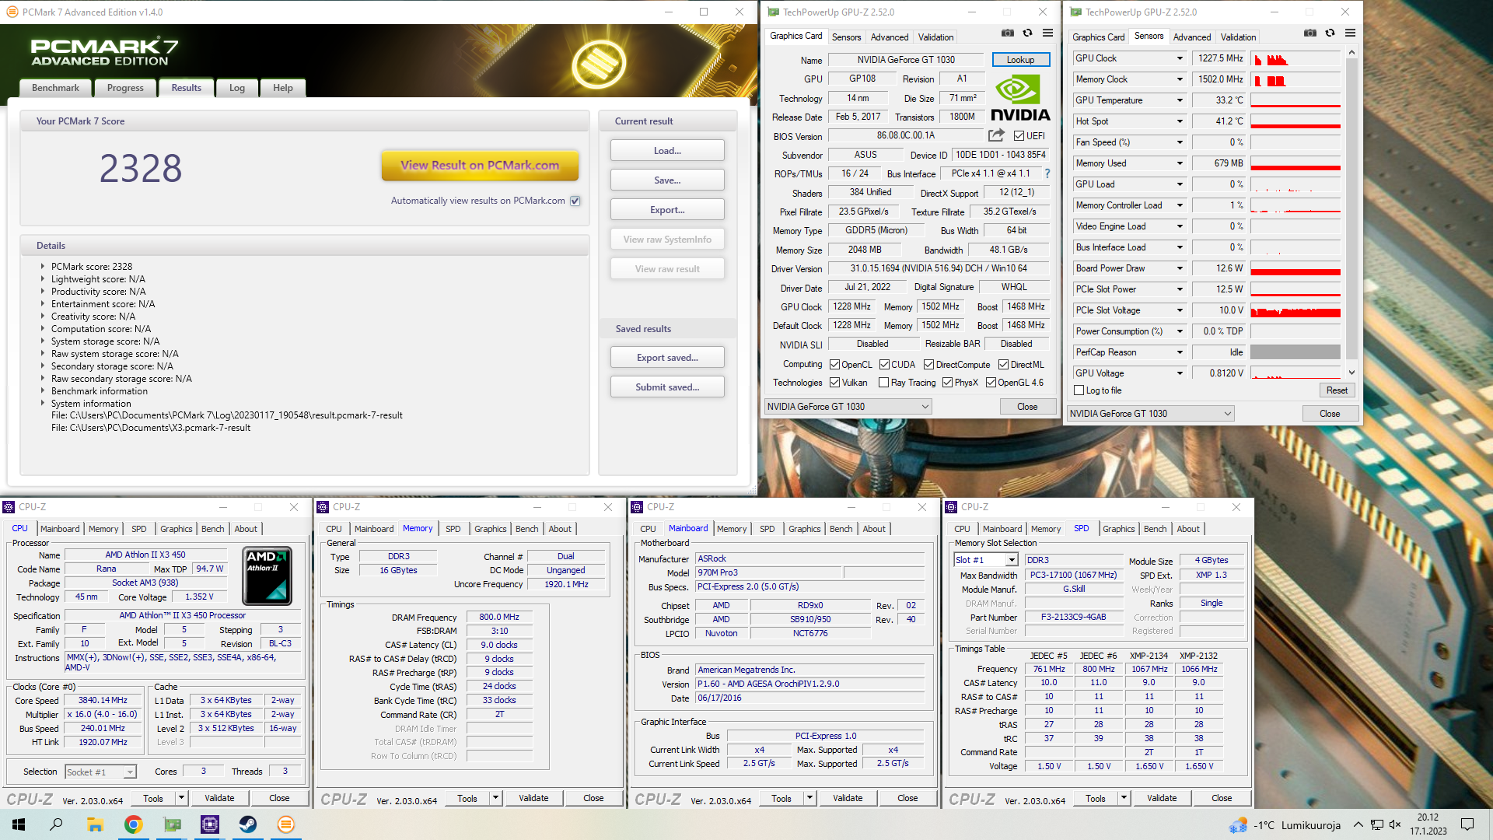Click GPU-Z Sensors vertical scrollbar
1493x840 pixels.
pyautogui.click(x=1351, y=212)
